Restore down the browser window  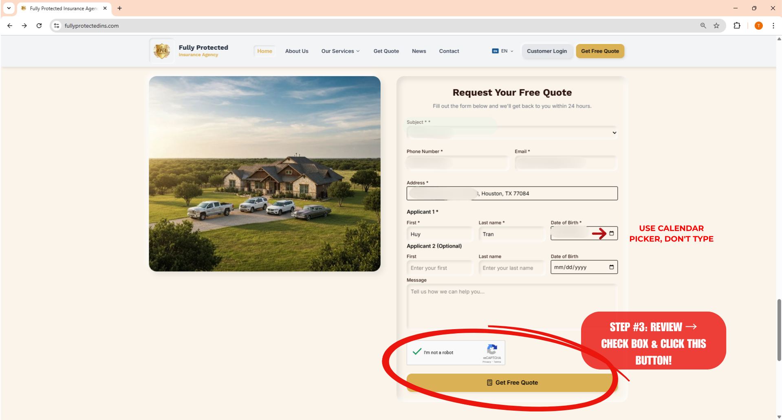click(754, 8)
